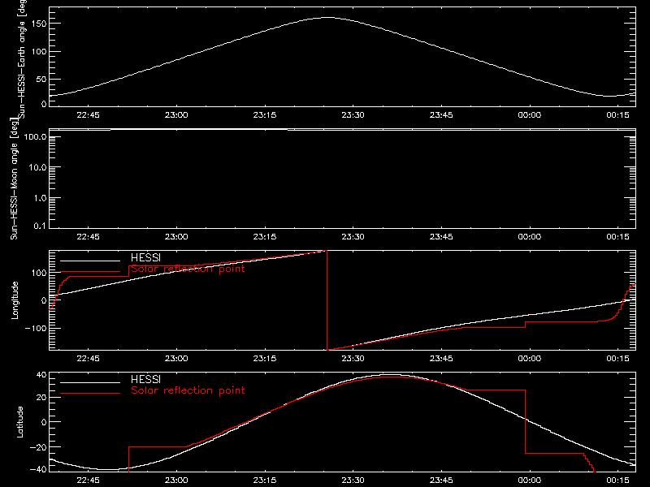650x487 pixels.
Task: Click the -40 tick on Latitude plot
Action: [38, 470]
